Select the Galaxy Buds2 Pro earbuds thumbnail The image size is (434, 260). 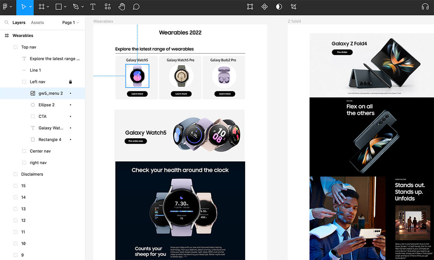[x=225, y=76]
